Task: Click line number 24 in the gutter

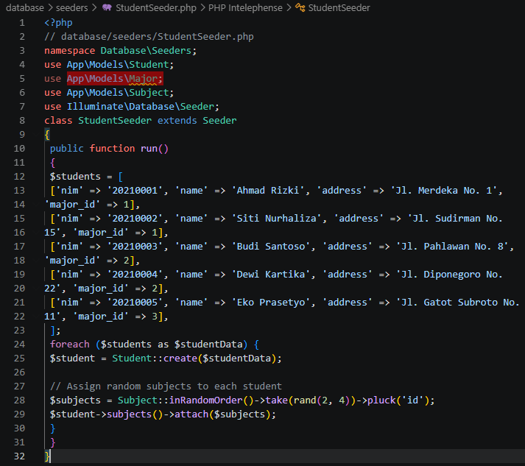Action: [x=19, y=345]
